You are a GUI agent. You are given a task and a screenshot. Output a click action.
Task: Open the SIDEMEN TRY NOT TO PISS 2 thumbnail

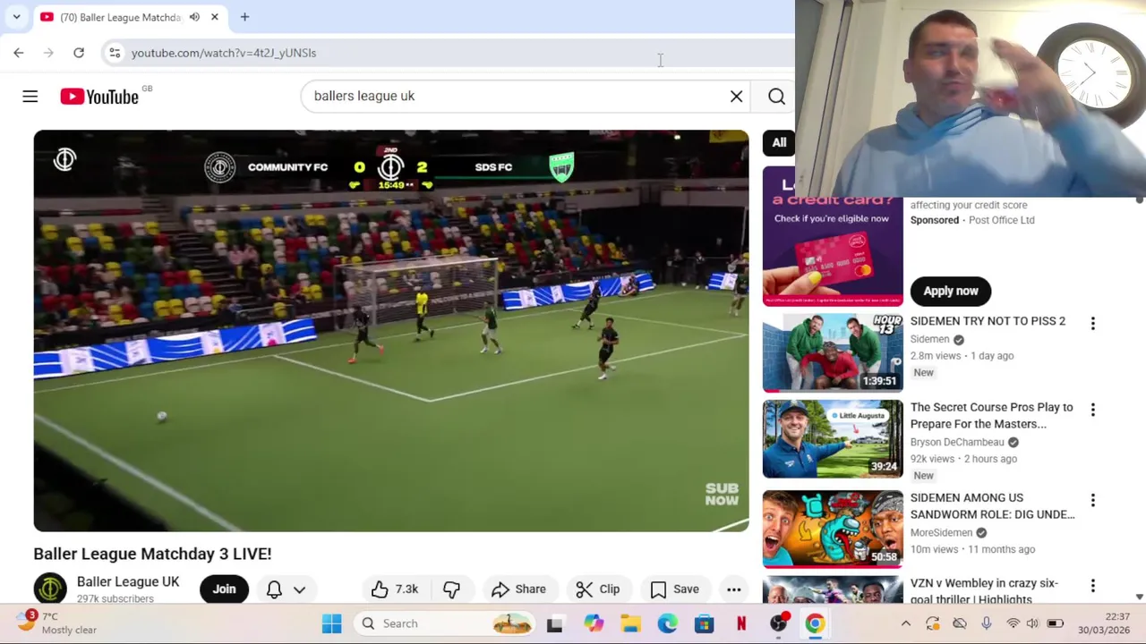pyautogui.click(x=833, y=352)
